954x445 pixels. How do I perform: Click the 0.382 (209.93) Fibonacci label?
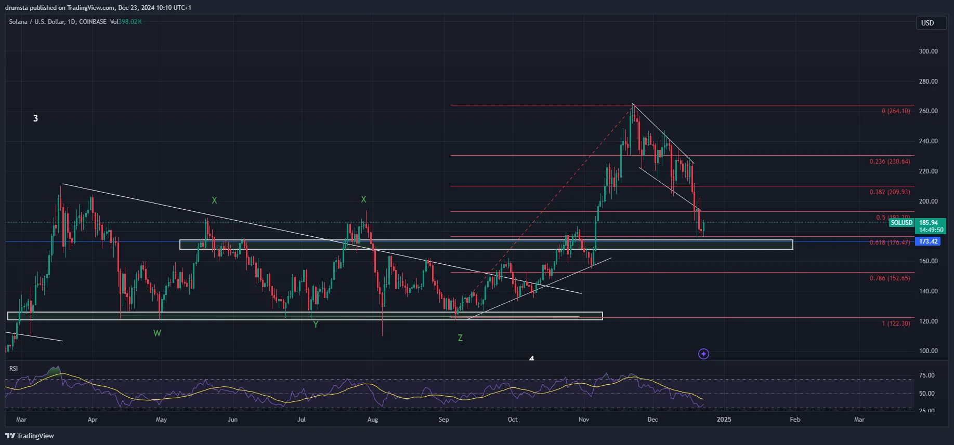[x=890, y=192]
